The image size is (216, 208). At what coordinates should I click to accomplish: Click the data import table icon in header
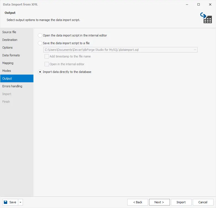[206, 18]
